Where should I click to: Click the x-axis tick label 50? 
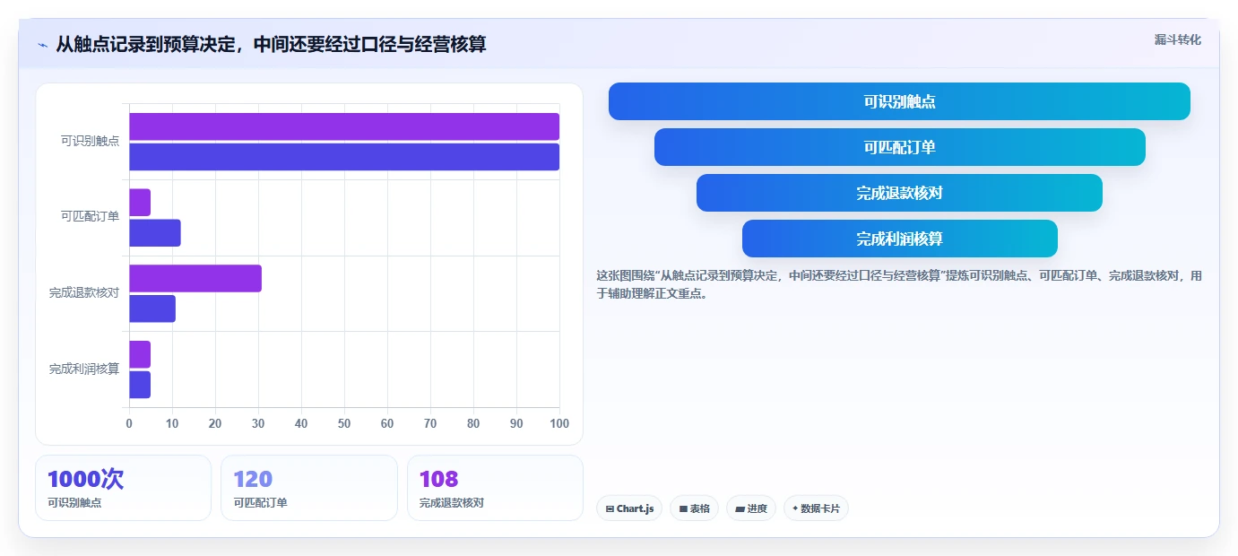pyautogui.click(x=344, y=423)
